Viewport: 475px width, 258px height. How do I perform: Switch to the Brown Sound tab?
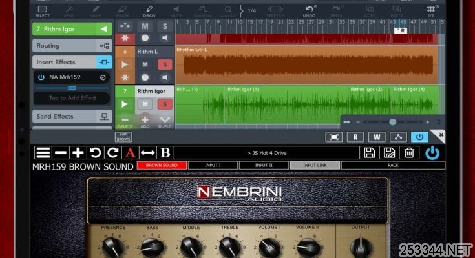(162, 166)
